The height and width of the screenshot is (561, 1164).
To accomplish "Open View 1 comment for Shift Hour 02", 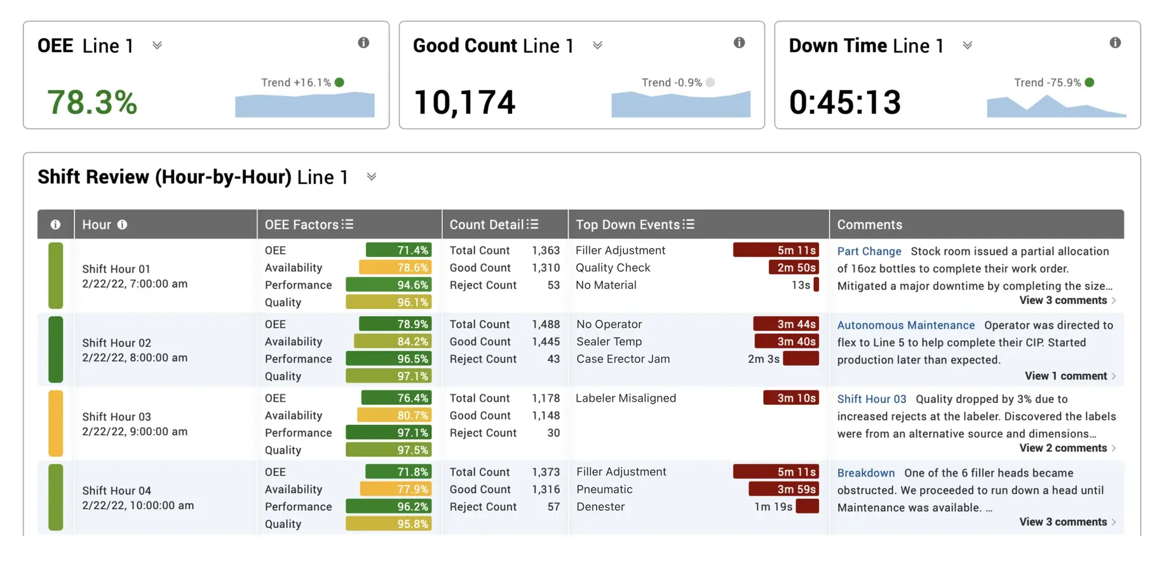I will pos(1070,376).
